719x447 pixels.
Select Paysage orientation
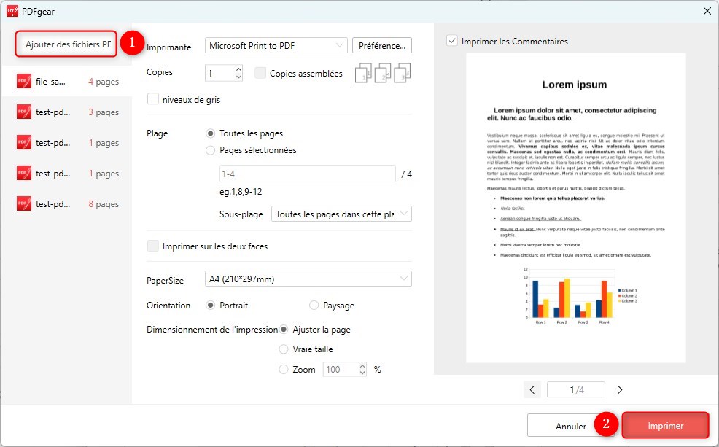point(314,305)
